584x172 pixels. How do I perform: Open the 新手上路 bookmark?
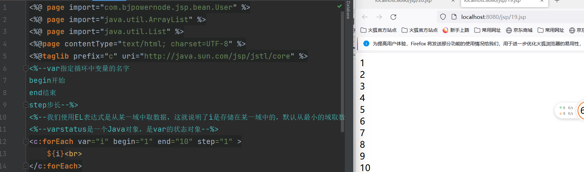point(456,30)
